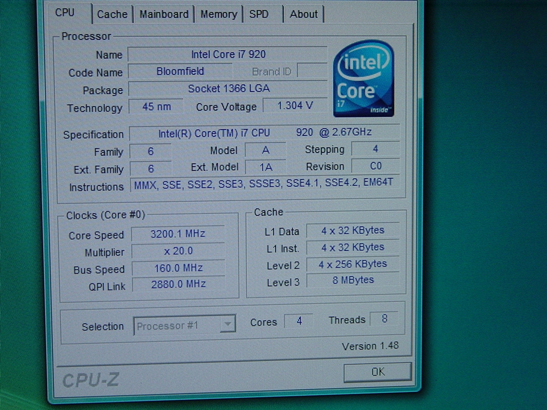This screenshot has width=547, height=410.
Task: Go to the SPD tab
Action: coord(259,14)
